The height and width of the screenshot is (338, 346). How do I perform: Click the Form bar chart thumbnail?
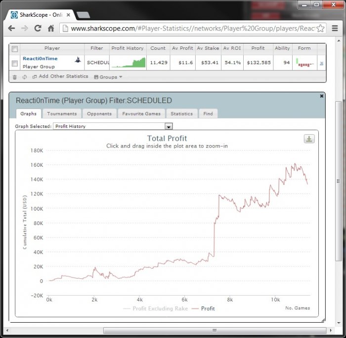pyautogui.click(x=305, y=63)
